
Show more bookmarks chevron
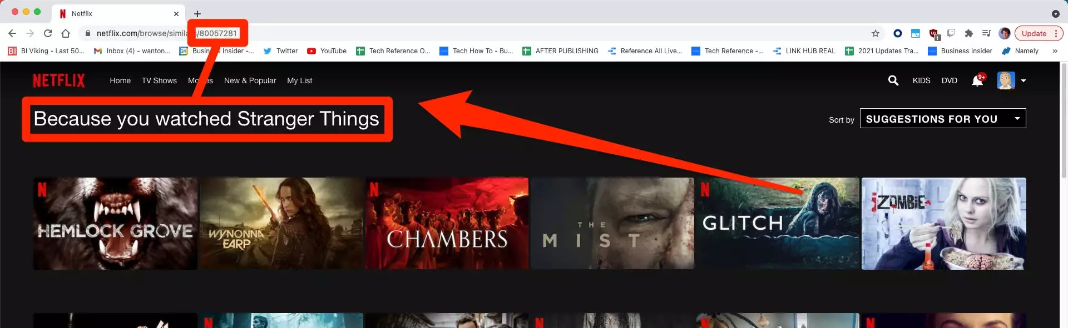pos(1055,51)
